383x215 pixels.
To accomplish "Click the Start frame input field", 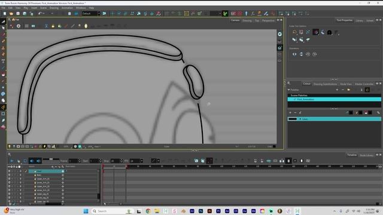I will click(x=94, y=161).
